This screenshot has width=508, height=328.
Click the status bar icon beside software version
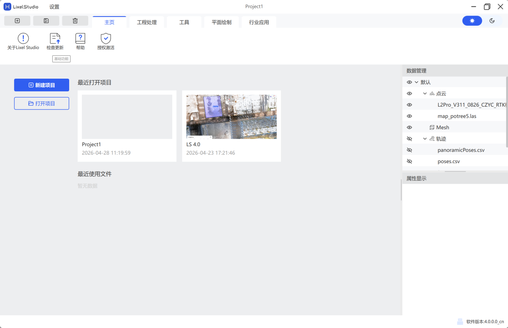point(460,322)
